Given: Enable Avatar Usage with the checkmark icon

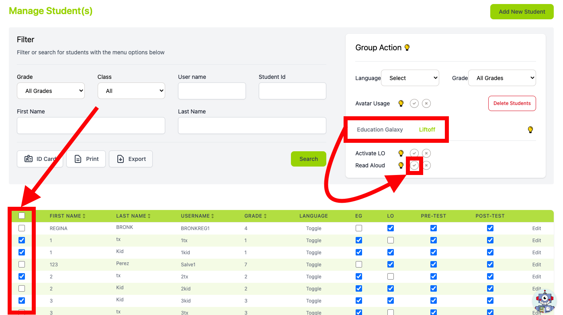Looking at the screenshot, I should [414, 103].
